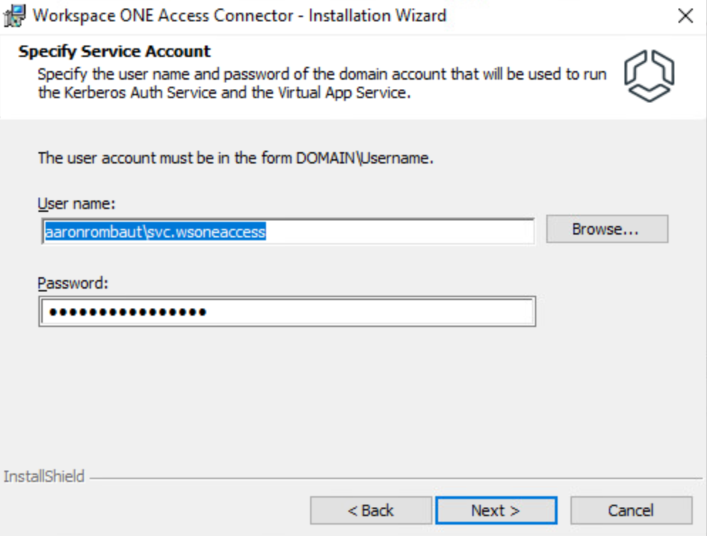Image resolution: width=707 pixels, height=536 pixels.
Task: Proceed by clicking Next >
Action: 496,510
